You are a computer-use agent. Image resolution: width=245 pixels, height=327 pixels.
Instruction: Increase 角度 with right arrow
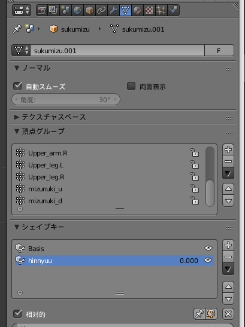(x=116, y=99)
